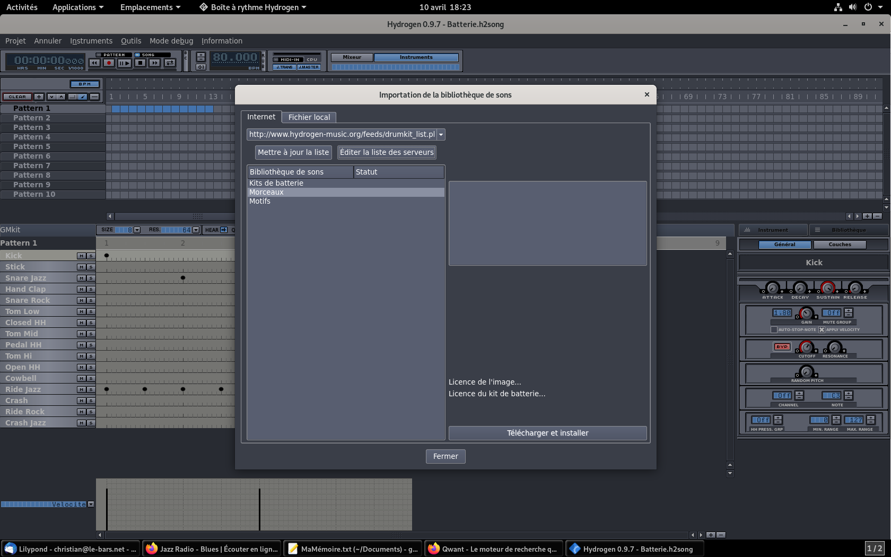Select the song editor selection mode icon
This screenshot has height=557, width=891.
pos(73,97)
